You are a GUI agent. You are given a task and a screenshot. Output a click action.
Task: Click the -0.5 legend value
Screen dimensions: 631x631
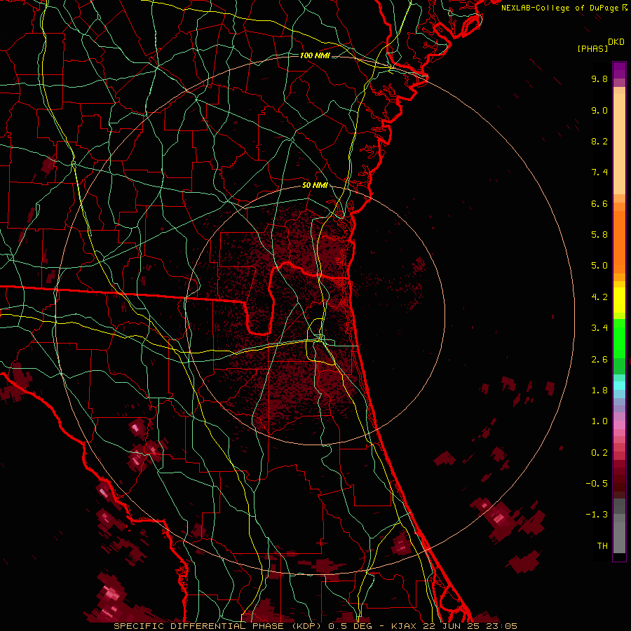597,484
